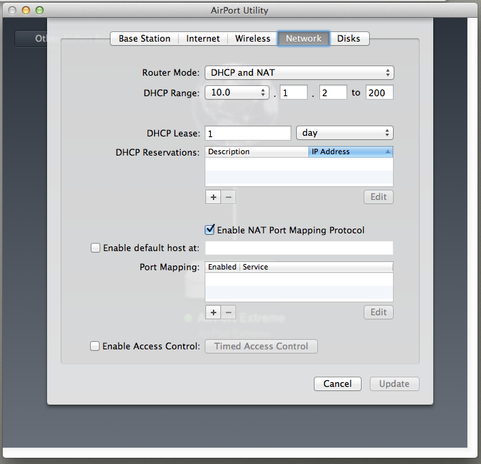Click Edit button under Port Mapping
The width and height of the screenshot is (481, 464).
coord(379,313)
